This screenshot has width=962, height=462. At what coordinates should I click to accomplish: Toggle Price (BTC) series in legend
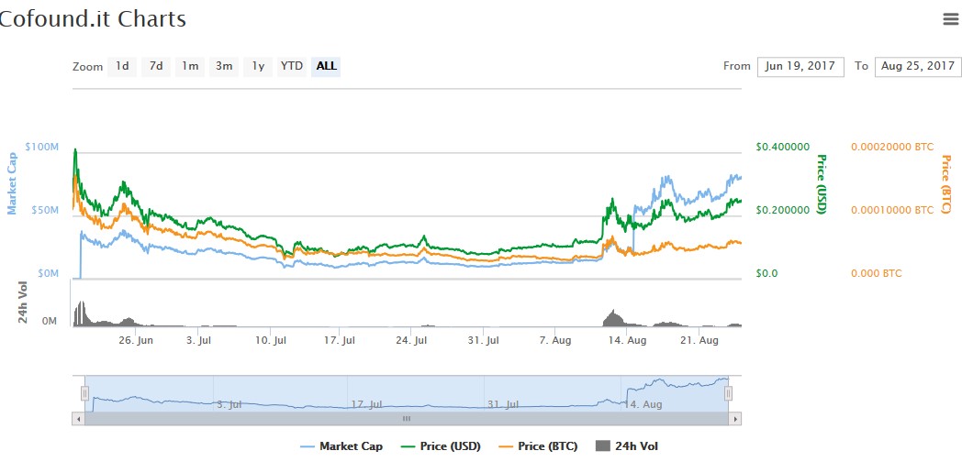[x=538, y=446]
